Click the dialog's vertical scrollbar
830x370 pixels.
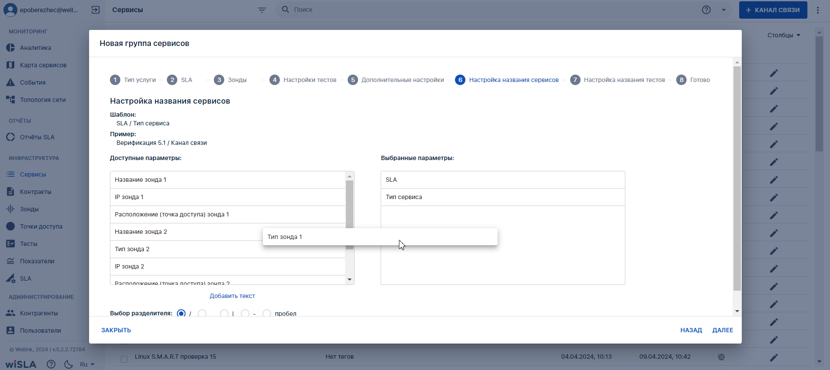(x=737, y=178)
